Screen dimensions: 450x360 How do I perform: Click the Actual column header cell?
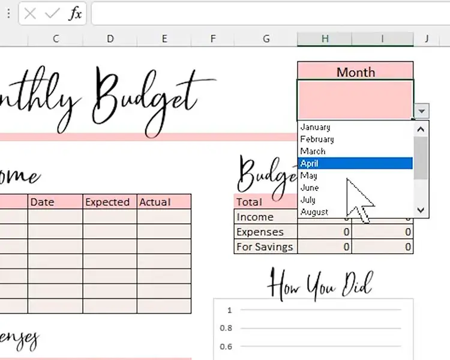pos(164,202)
